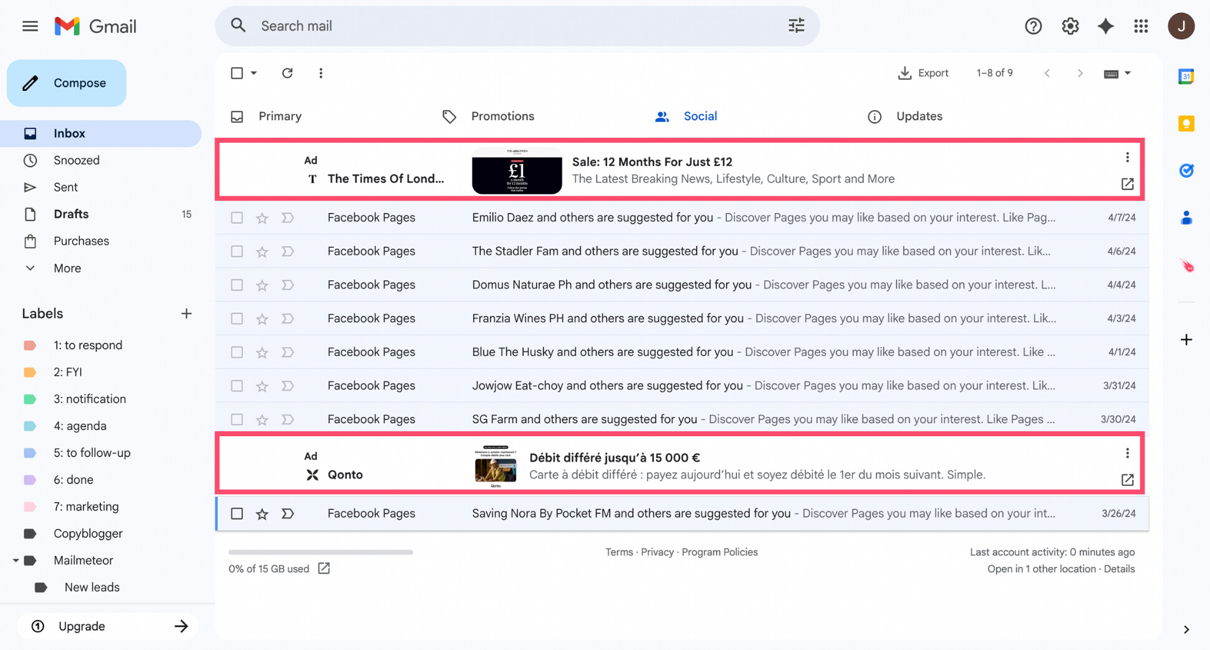Check the Facebook Pages email dated 3/26/24

237,514
